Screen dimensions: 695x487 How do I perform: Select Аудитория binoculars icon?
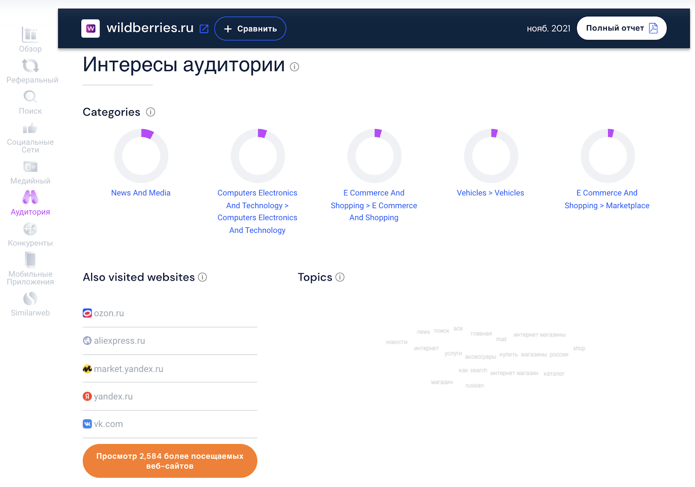pyautogui.click(x=30, y=197)
